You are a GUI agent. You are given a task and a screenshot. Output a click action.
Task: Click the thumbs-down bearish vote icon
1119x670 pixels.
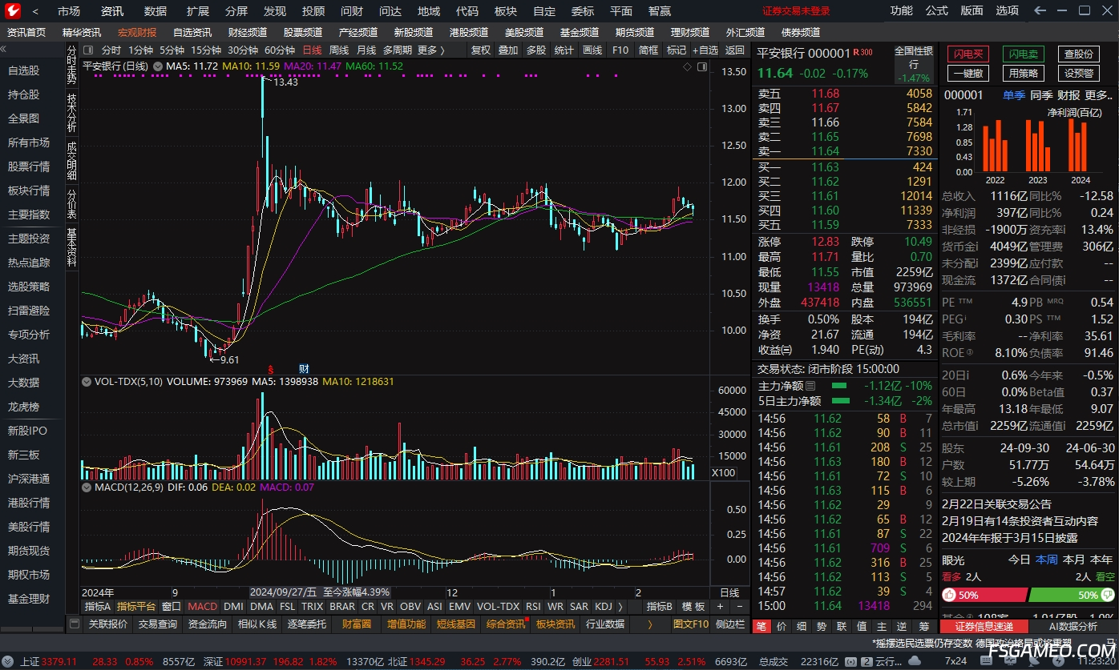point(1107,595)
